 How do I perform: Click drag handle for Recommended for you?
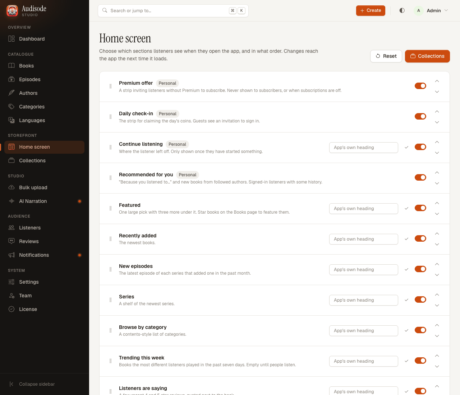pyautogui.click(x=110, y=178)
